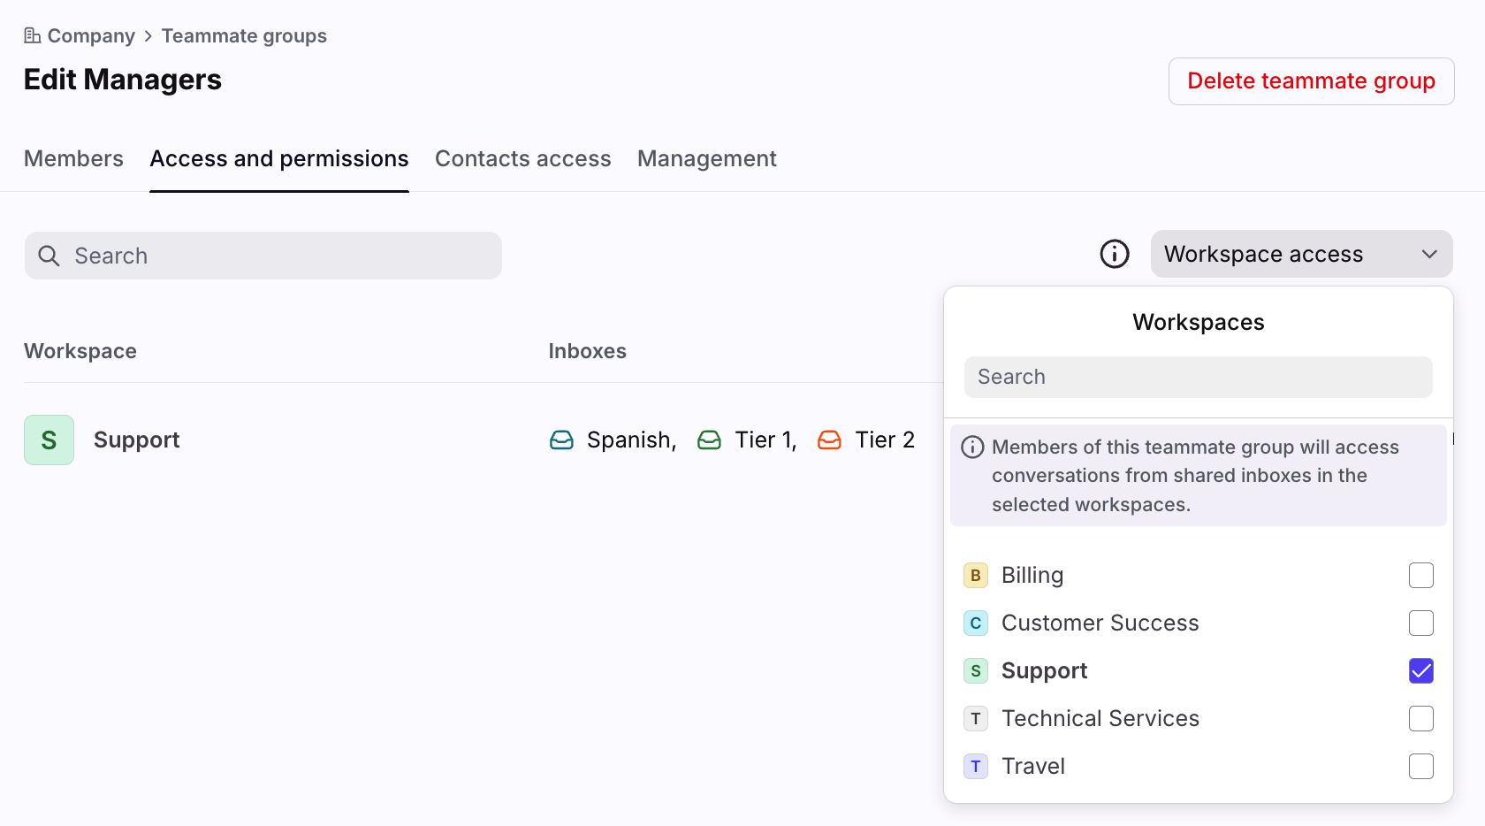This screenshot has height=826, width=1485.
Task: Open the Contacts access tab
Action: (x=522, y=159)
